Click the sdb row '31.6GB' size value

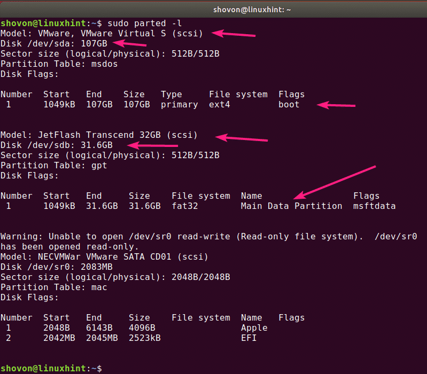click(145, 206)
